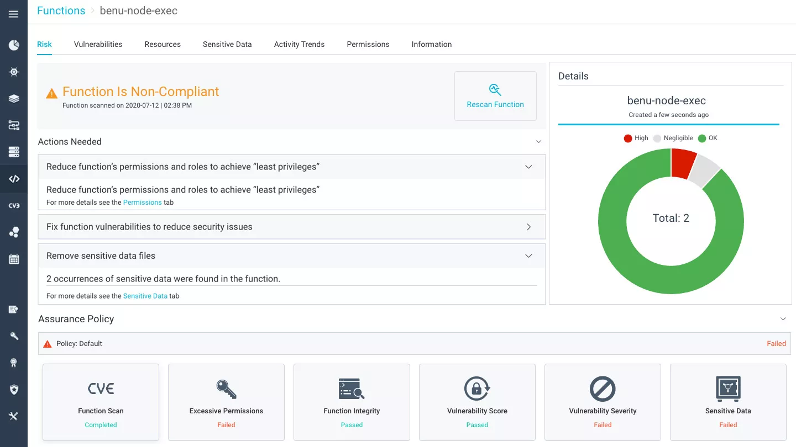The image size is (796, 447).
Task: Toggle the Negligible legend item in chart
Action: point(673,138)
